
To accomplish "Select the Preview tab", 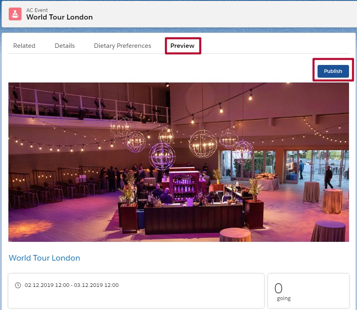I will tap(182, 46).
